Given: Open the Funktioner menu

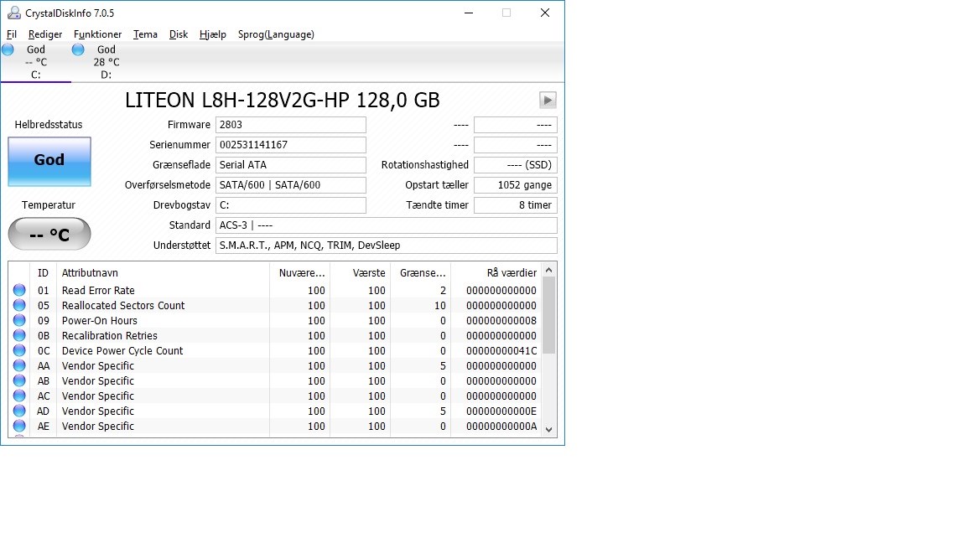Looking at the screenshot, I should 97,34.
